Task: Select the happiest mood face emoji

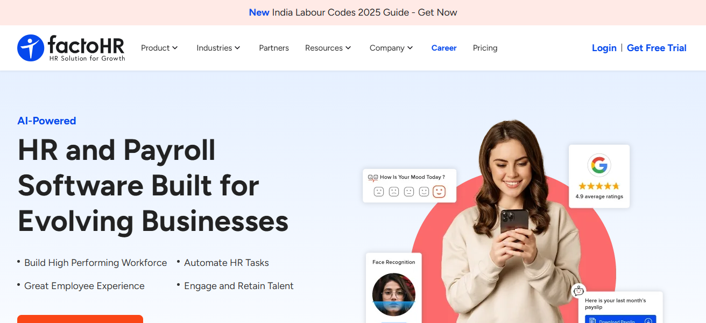Action: (439, 191)
